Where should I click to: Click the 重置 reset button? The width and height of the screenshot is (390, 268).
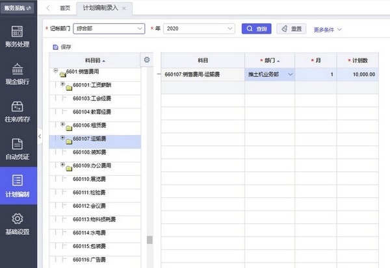291,29
